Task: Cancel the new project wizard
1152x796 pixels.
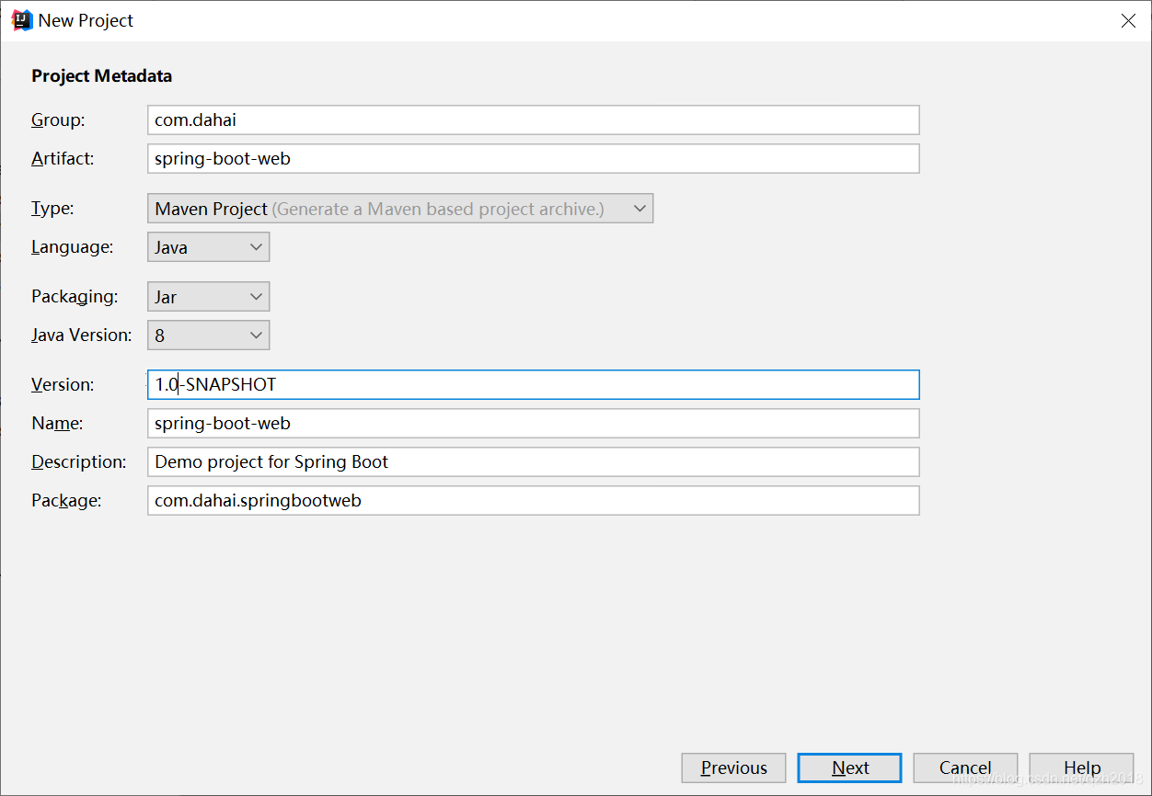Action: [x=965, y=768]
